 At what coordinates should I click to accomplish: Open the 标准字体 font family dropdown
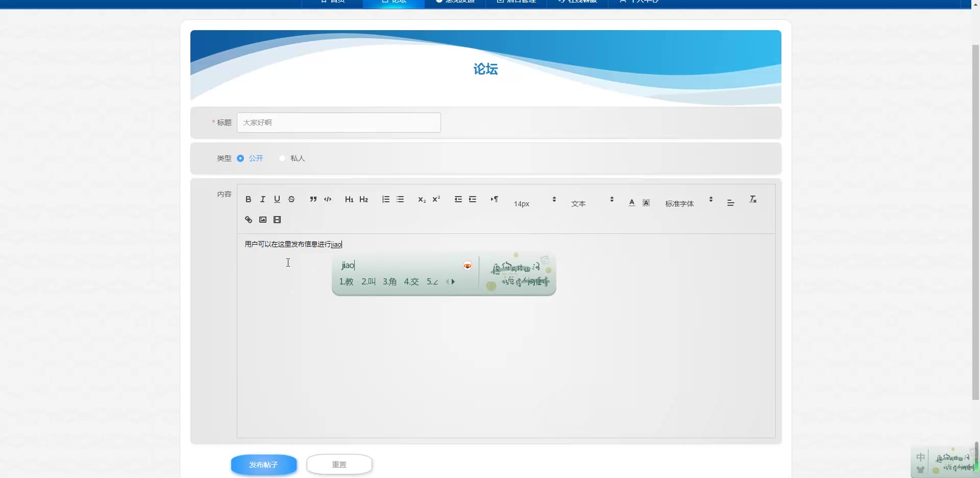[x=689, y=202]
